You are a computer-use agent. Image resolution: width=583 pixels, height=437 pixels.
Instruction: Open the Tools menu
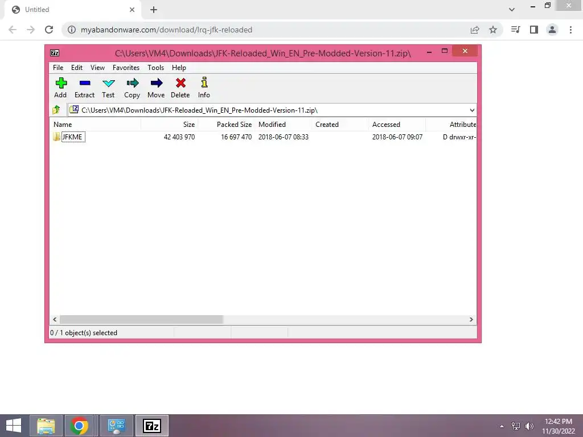(x=155, y=68)
